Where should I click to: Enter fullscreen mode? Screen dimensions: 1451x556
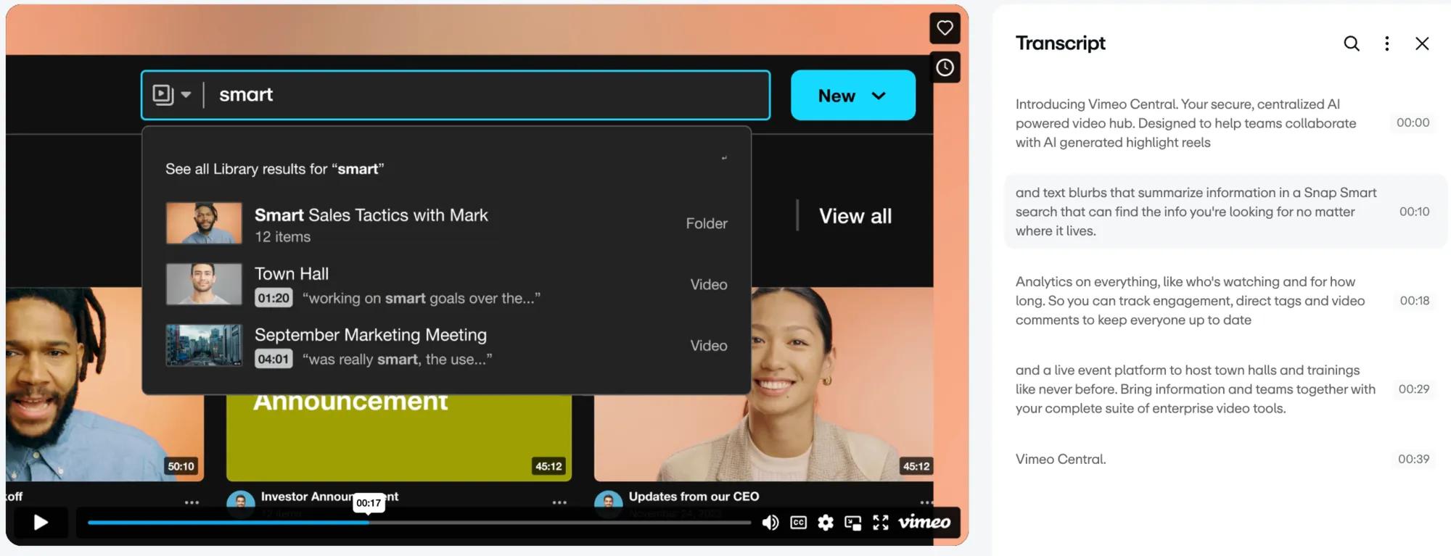pos(880,523)
